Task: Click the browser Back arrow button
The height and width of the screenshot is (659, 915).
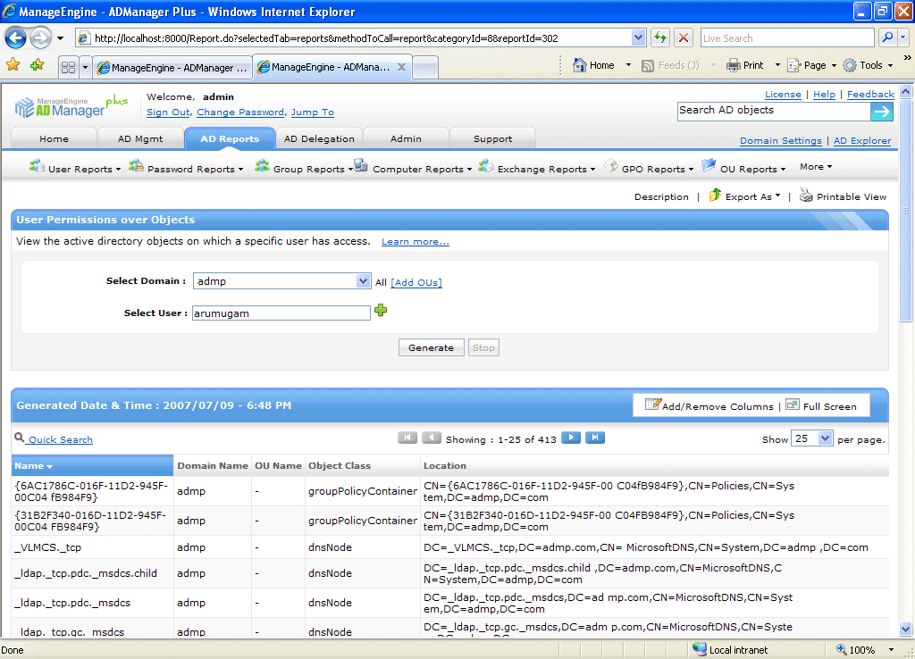Action: (x=16, y=38)
